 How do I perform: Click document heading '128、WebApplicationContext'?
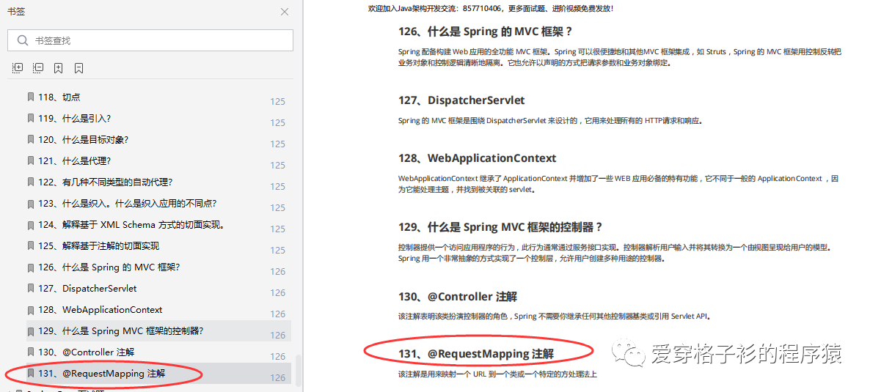(477, 158)
